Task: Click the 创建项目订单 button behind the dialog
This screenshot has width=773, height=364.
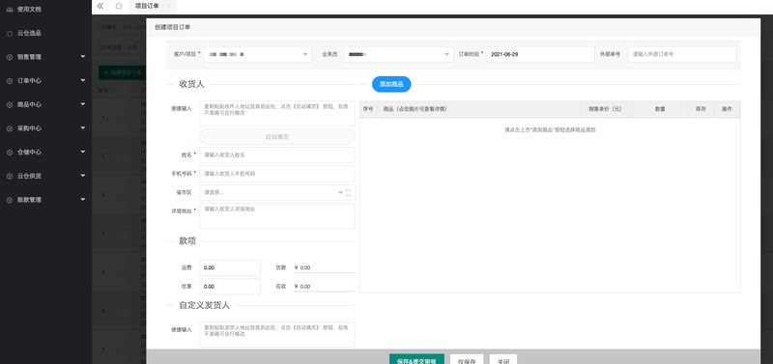Action: pos(123,72)
